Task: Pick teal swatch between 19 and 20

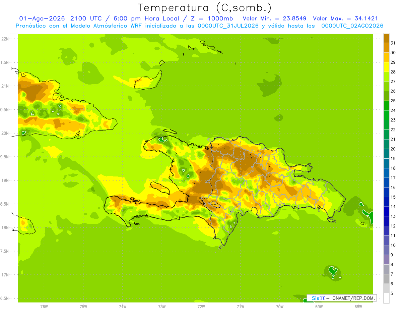Action: click(386, 154)
